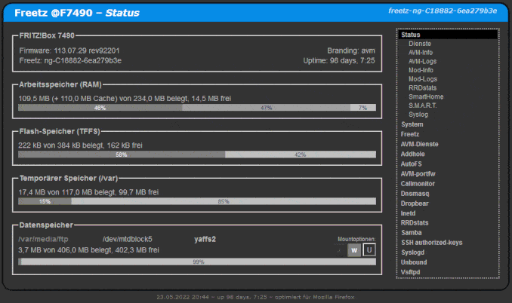The height and width of the screenshot is (303, 512).
Task: Go to the Freetz menu page
Action: [x=410, y=134]
